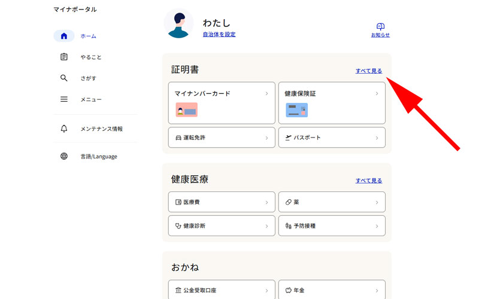
Task: Open やること in the sidebar
Action: coord(91,57)
